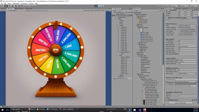
Task: Select the win_sound audio asset
Action: [x=144, y=23]
